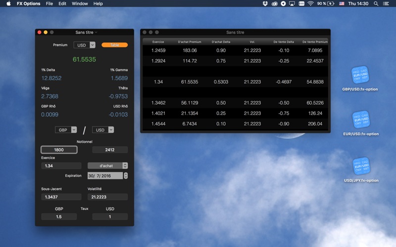The width and height of the screenshot is (396, 247).
Task: Click the Sans titre title dropdown chevron
Action: point(96,32)
